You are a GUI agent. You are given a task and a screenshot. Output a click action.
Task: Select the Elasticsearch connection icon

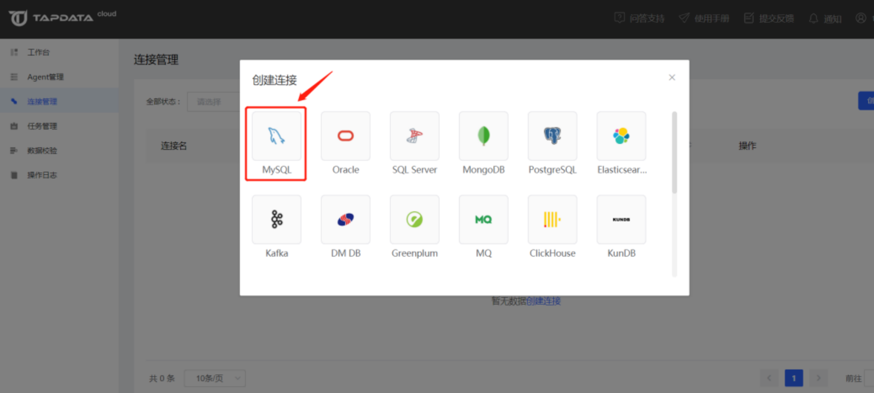pyautogui.click(x=621, y=136)
